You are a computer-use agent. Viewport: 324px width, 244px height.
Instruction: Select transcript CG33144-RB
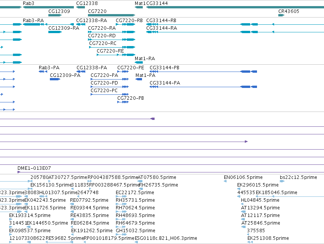click(x=161, y=21)
